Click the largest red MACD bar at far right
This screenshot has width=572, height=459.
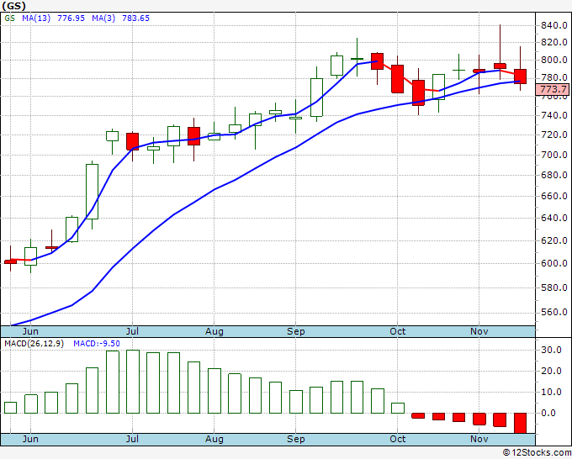tap(520, 423)
